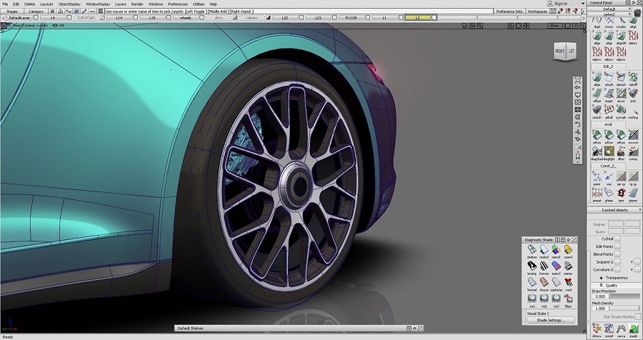Select the plane construction tool
Screen dimensions: 643x340
609,194
